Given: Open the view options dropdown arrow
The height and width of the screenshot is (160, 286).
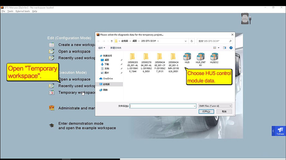Looking at the screenshot, I should click(x=219, y=48).
